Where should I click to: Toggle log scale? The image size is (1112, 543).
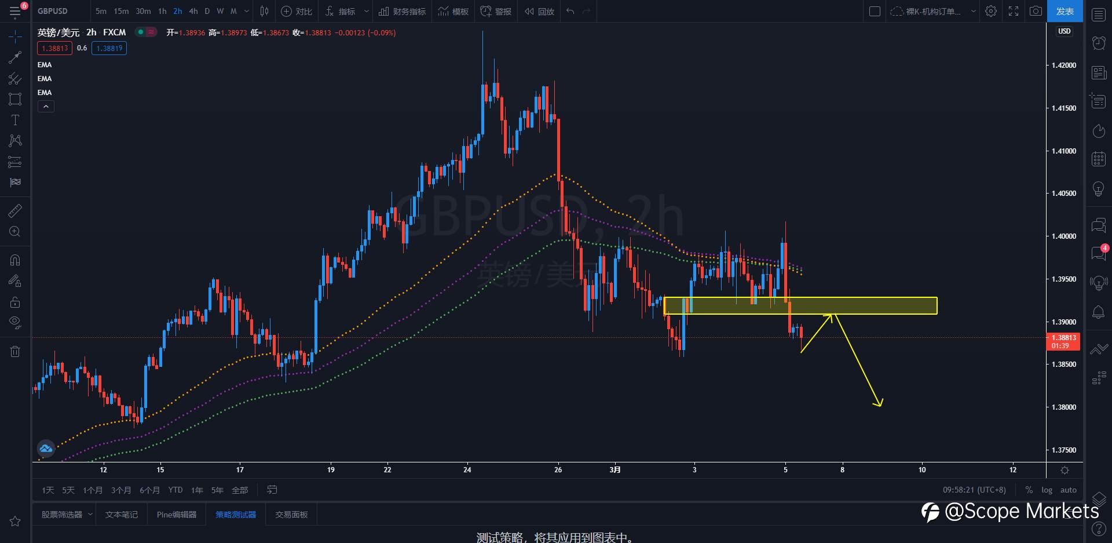pos(1047,490)
